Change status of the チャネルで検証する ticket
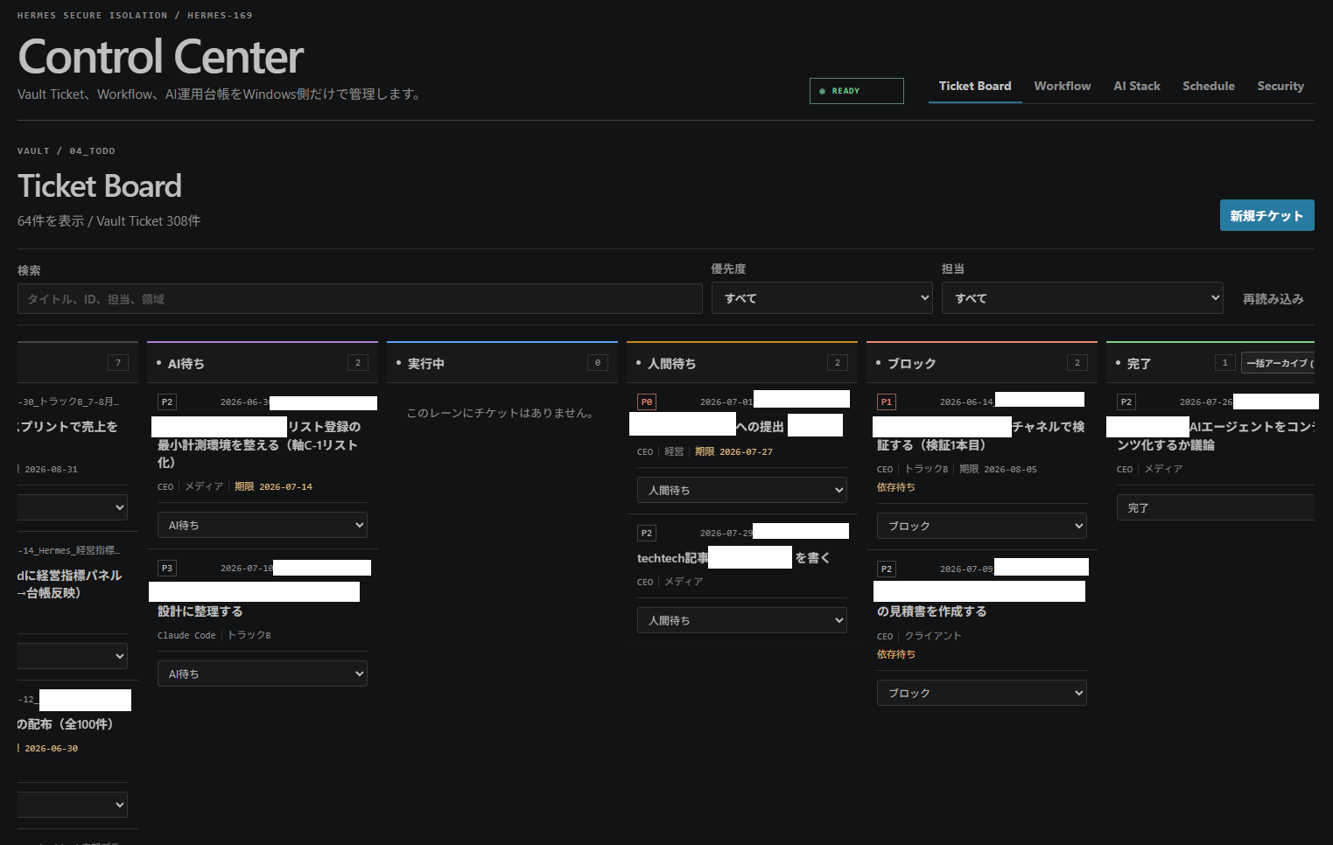 982,526
